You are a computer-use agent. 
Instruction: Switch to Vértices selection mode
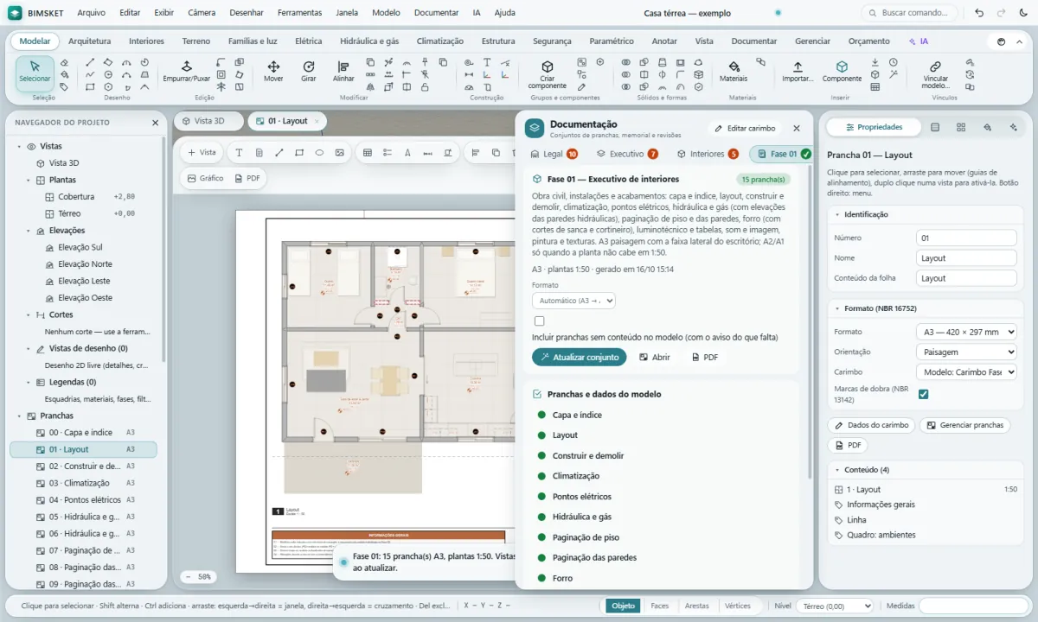[736, 606]
